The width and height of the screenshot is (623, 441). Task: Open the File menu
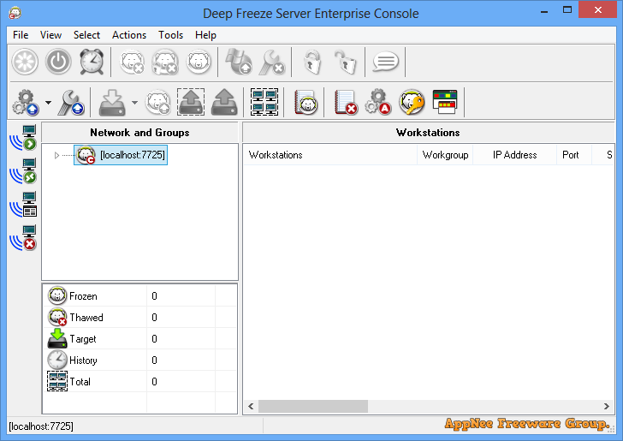[x=21, y=35]
